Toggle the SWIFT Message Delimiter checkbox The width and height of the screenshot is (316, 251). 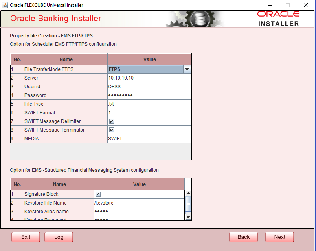click(x=112, y=121)
